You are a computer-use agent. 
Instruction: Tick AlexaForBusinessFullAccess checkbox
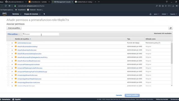click(8, 50)
